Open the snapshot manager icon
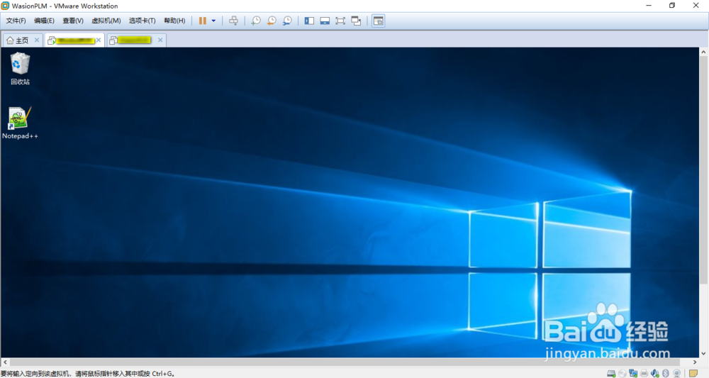Screen dimensions: 709x378 point(287,21)
